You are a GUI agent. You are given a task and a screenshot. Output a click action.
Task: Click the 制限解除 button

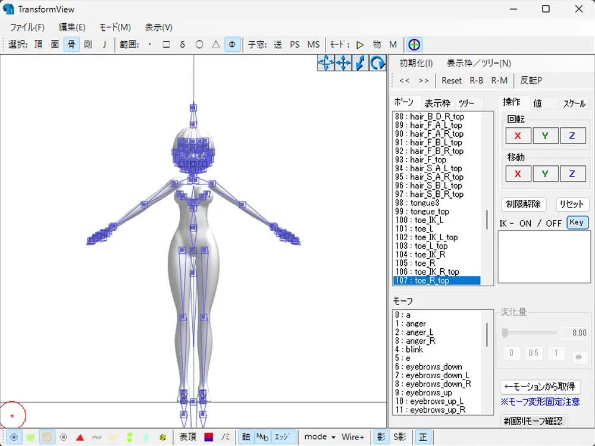point(524,204)
